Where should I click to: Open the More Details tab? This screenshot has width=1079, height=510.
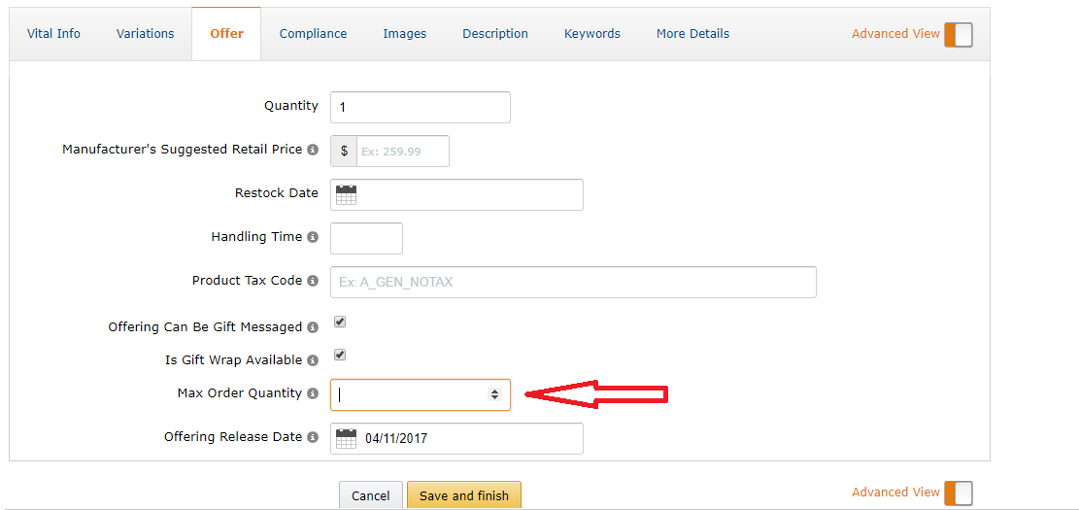(x=693, y=34)
